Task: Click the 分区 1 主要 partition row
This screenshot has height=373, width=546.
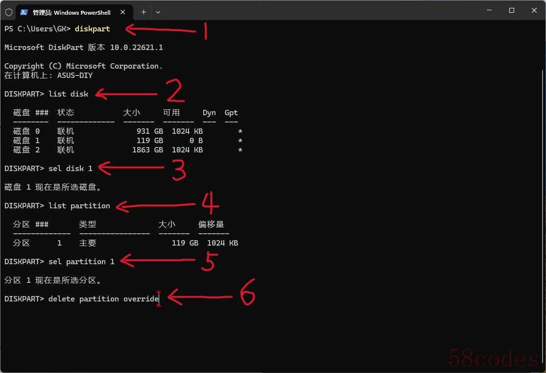Action: coord(125,243)
